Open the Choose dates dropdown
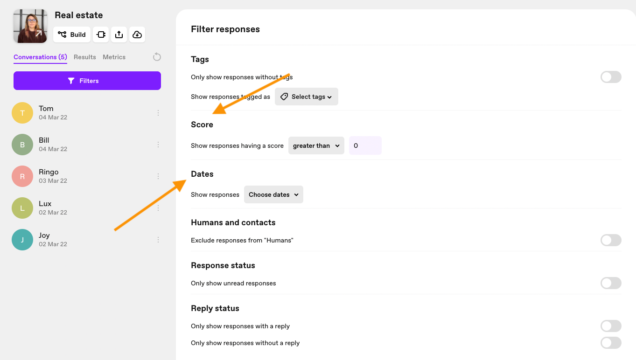The width and height of the screenshot is (636, 360). click(x=273, y=194)
